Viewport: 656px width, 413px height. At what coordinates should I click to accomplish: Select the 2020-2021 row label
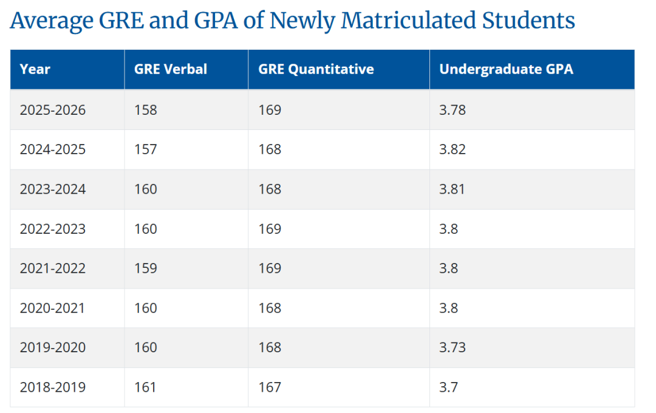[53, 308]
